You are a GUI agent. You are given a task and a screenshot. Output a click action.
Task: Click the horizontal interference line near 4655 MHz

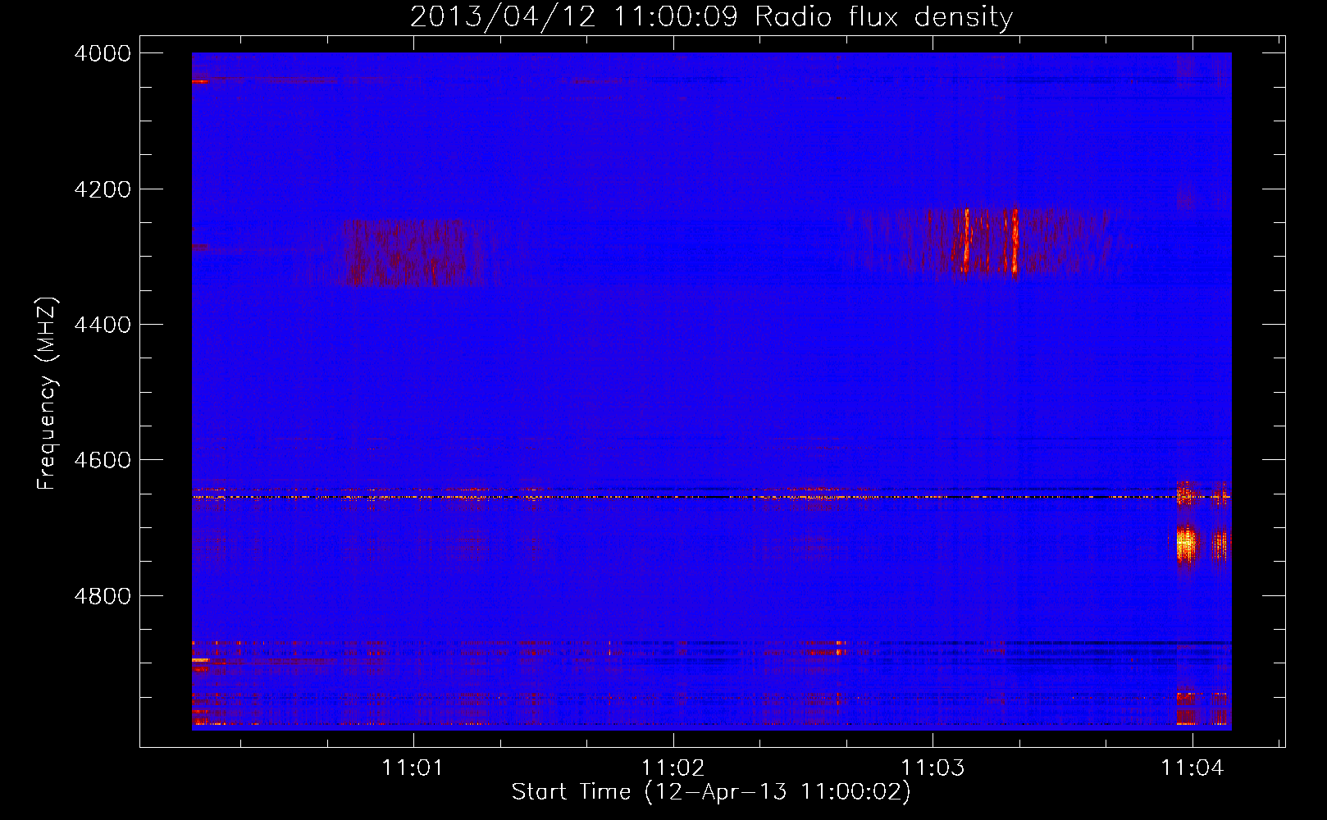[711, 497]
